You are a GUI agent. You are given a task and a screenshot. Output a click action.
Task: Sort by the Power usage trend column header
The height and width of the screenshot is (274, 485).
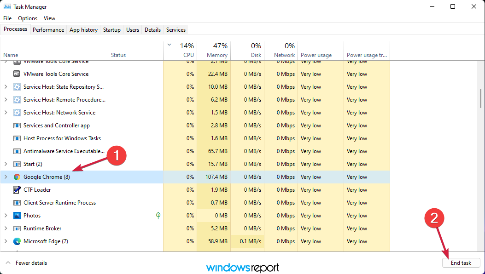[x=367, y=51]
